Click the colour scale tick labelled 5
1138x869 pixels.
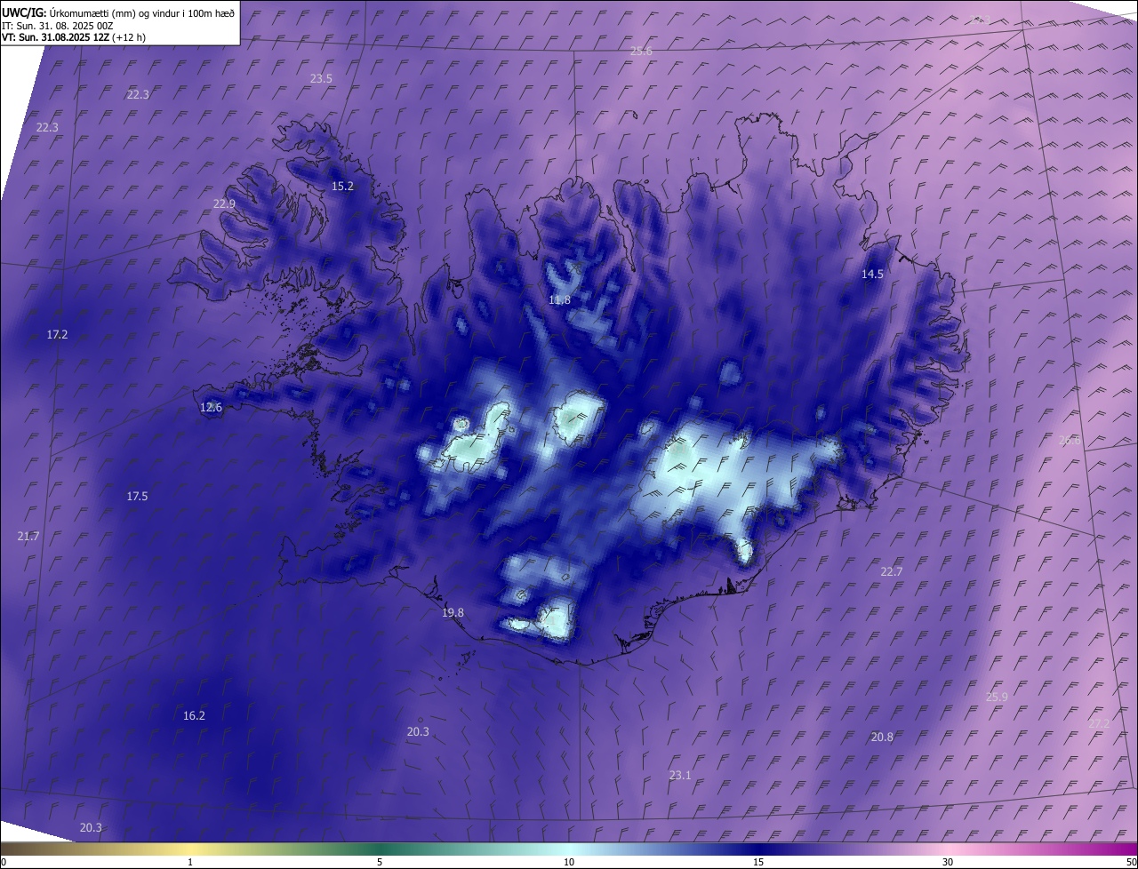(380, 862)
